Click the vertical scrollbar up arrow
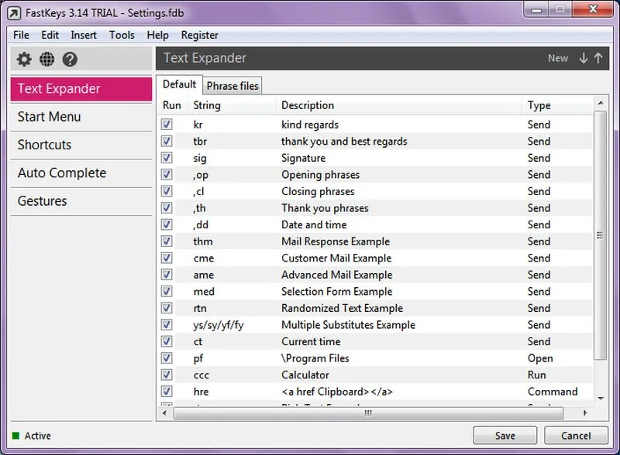Screen dimensions: 620x455 [601, 103]
